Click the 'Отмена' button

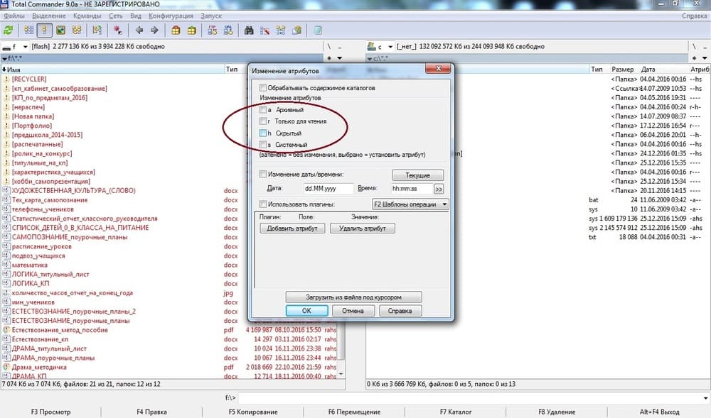point(353,311)
